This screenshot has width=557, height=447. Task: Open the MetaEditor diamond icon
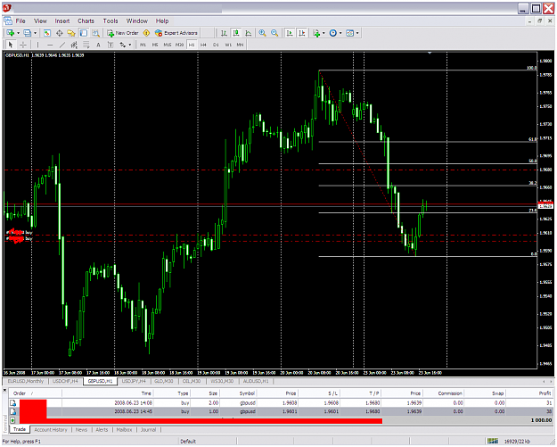(146, 33)
